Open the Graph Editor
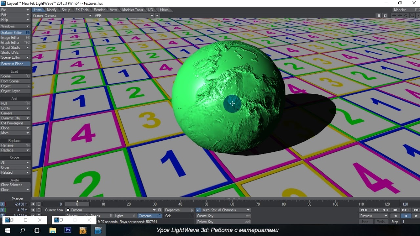 click(x=15, y=43)
